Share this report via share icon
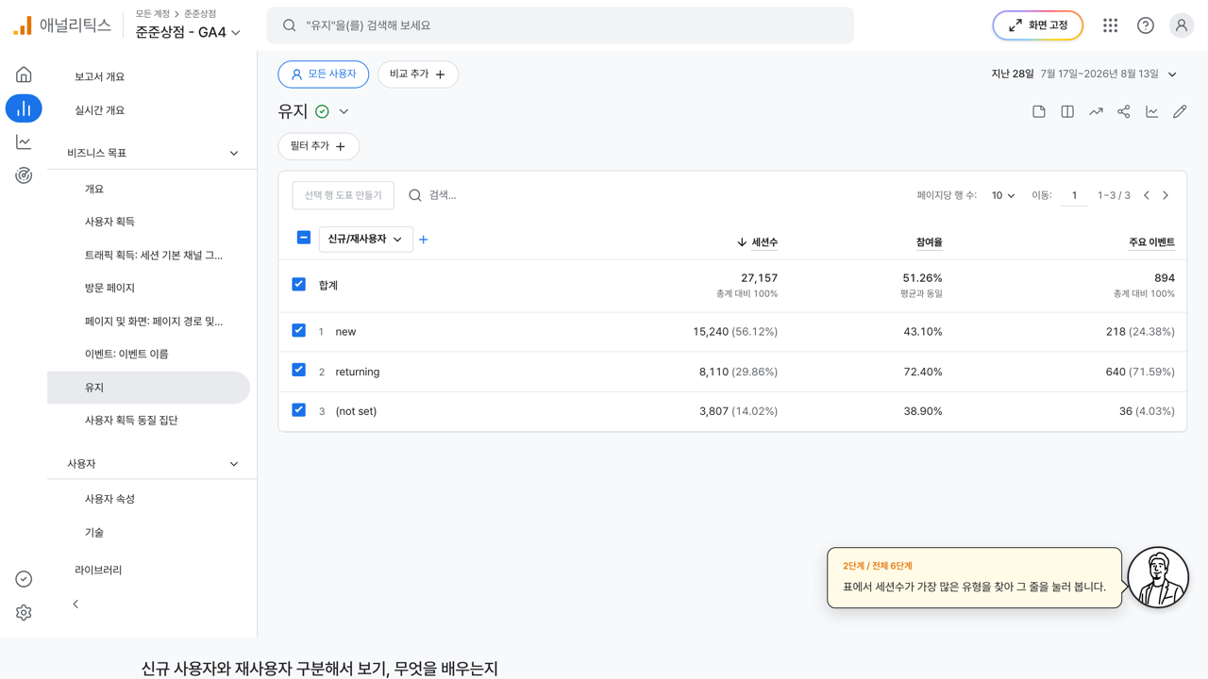Viewport: 1208px width, 679px height. [x=1124, y=111]
